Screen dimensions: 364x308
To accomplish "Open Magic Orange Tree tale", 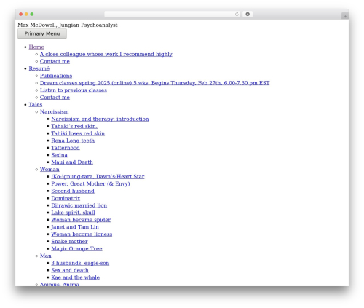I will (x=76, y=248).
